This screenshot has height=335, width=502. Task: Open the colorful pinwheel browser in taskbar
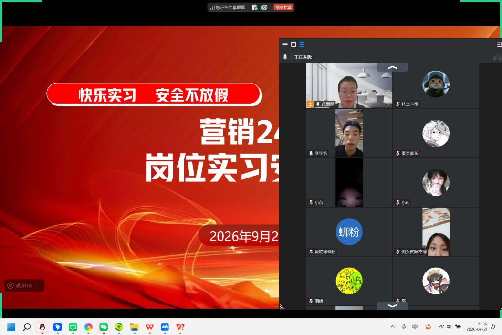point(88,327)
